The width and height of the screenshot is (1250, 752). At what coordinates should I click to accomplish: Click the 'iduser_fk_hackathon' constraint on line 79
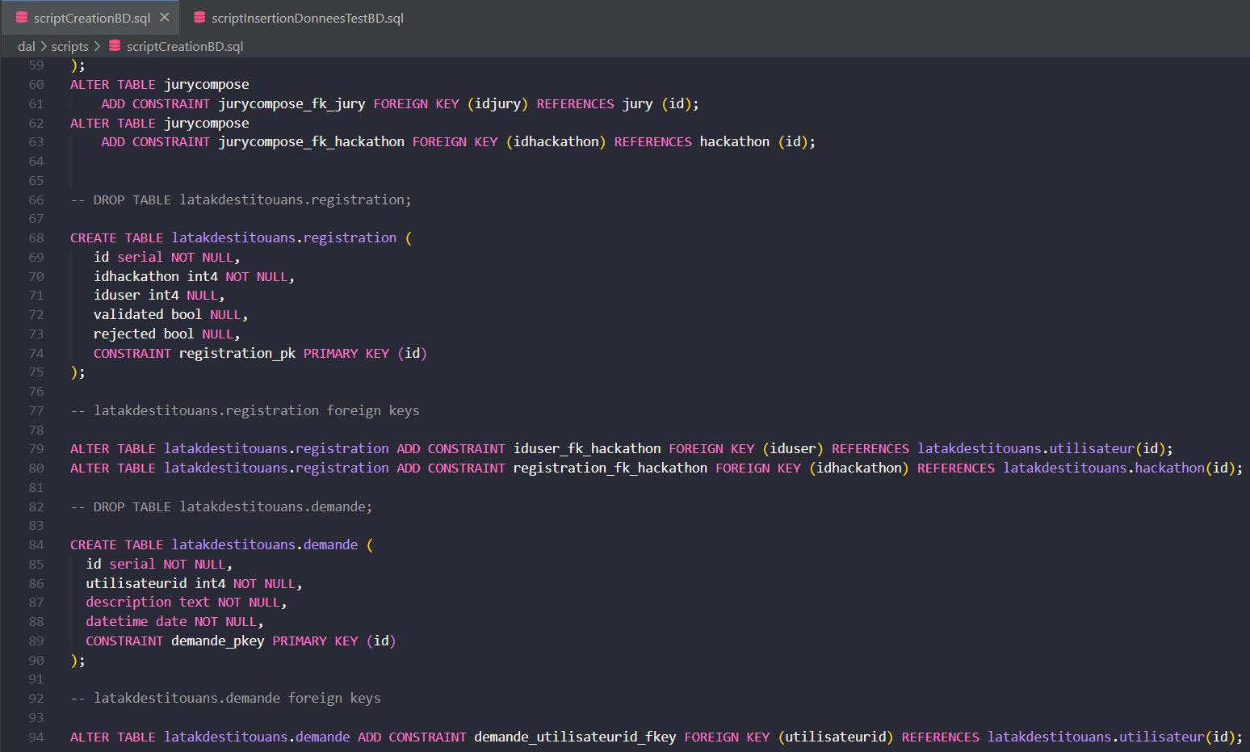coord(586,449)
